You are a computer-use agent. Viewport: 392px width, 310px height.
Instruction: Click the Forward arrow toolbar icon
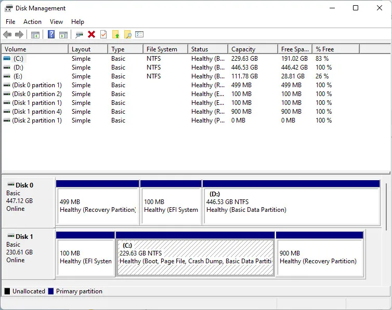[x=19, y=35]
